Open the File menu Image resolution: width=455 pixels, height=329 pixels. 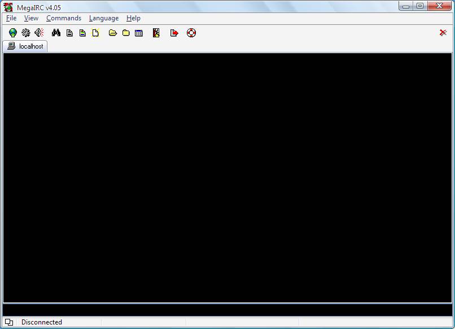coord(11,18)
